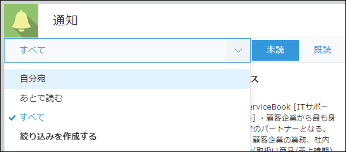Click the blue checkmark beside すべて
The image size is (346, 152).
coord(12,118)
